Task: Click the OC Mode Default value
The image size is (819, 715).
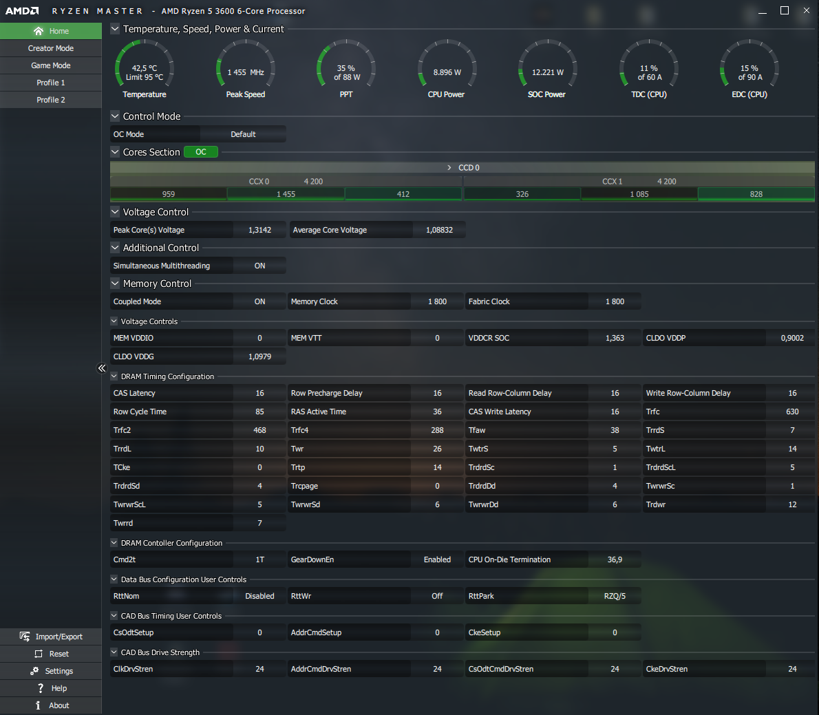Action: pos(243,134)
